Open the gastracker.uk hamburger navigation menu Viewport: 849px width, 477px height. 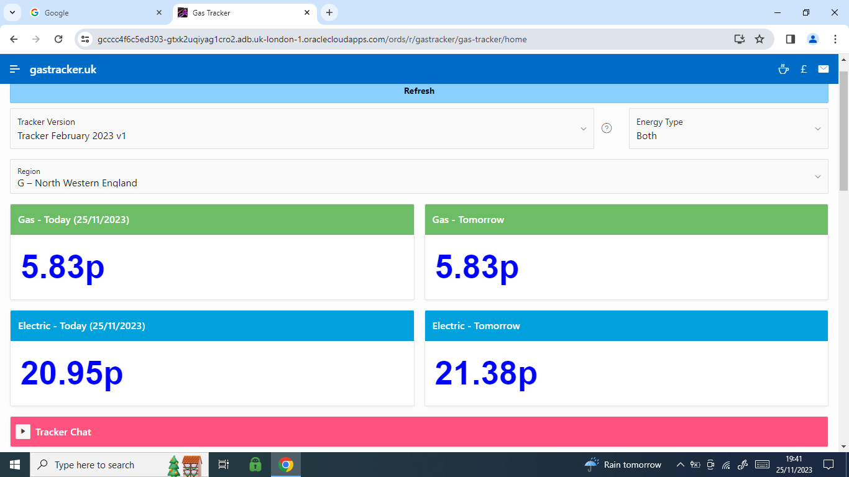tap(15, 70)
